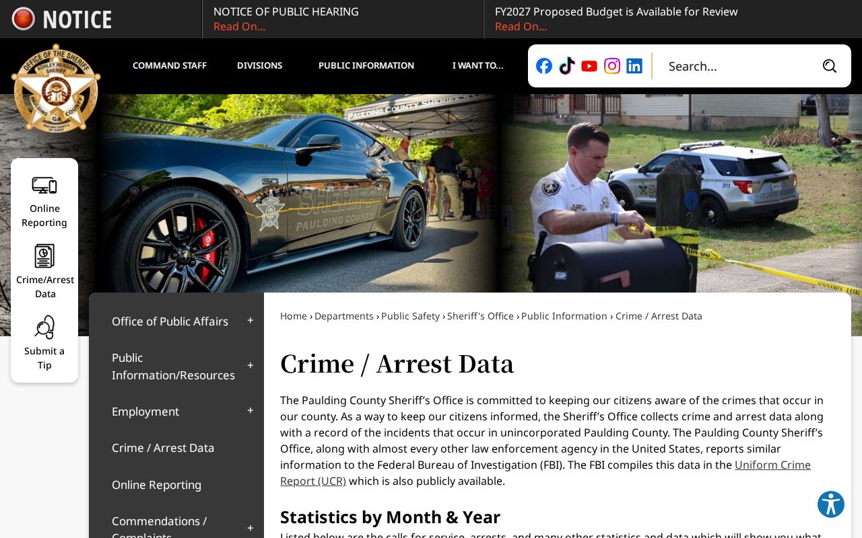Click the 'Crime / Arrest Data' page title
Image resolution: width=862 pixels, height=538 pixels.
pyautogui.click(x=397, y=364)
